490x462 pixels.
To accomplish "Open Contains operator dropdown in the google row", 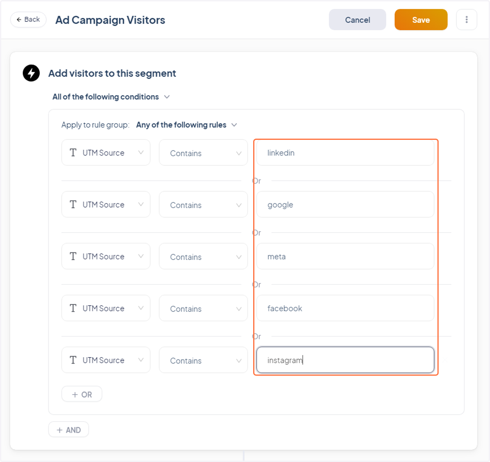I will pos(203,204).
